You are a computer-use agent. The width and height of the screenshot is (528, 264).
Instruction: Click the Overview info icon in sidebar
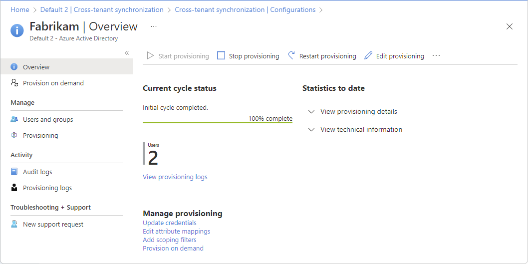click(14, 67)
